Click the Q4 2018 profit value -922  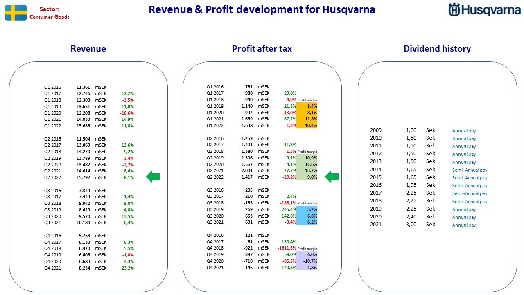coord(248,248)
